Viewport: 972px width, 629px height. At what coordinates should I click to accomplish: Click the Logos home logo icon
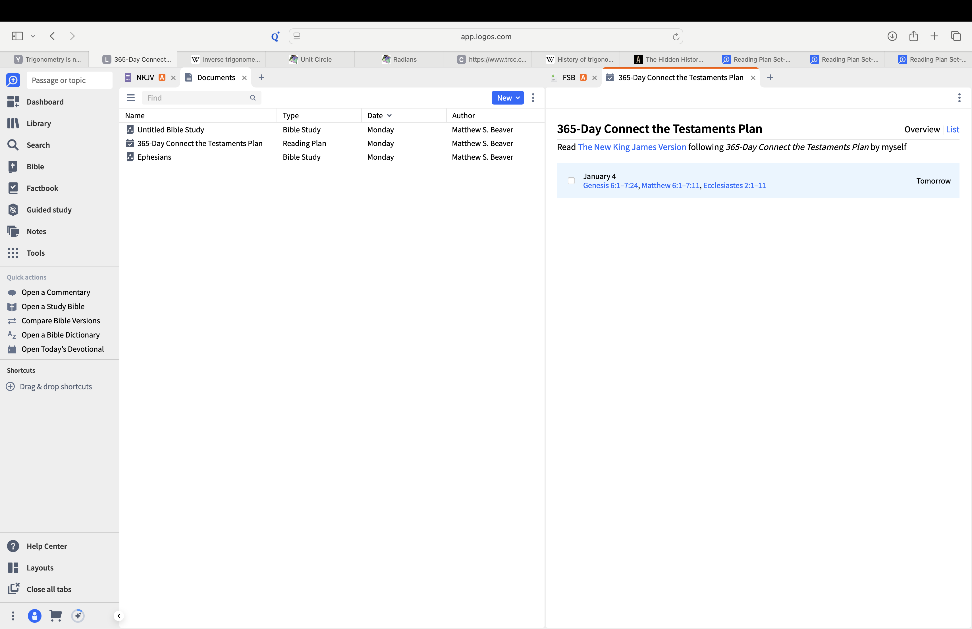[13, 80]
